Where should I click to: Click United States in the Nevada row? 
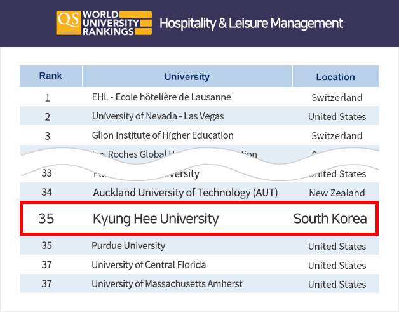(337, 117)
